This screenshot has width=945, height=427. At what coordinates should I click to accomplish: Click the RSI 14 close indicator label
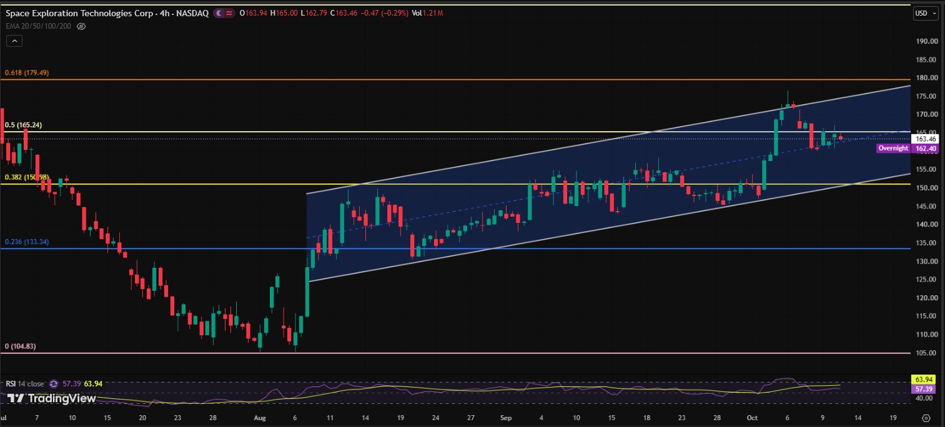click(26, 384)
